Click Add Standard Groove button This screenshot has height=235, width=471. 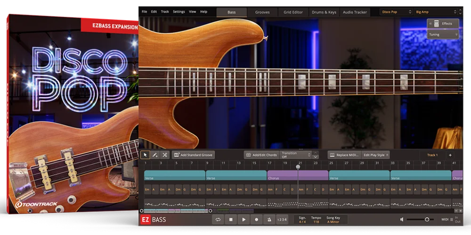point(193,155)
